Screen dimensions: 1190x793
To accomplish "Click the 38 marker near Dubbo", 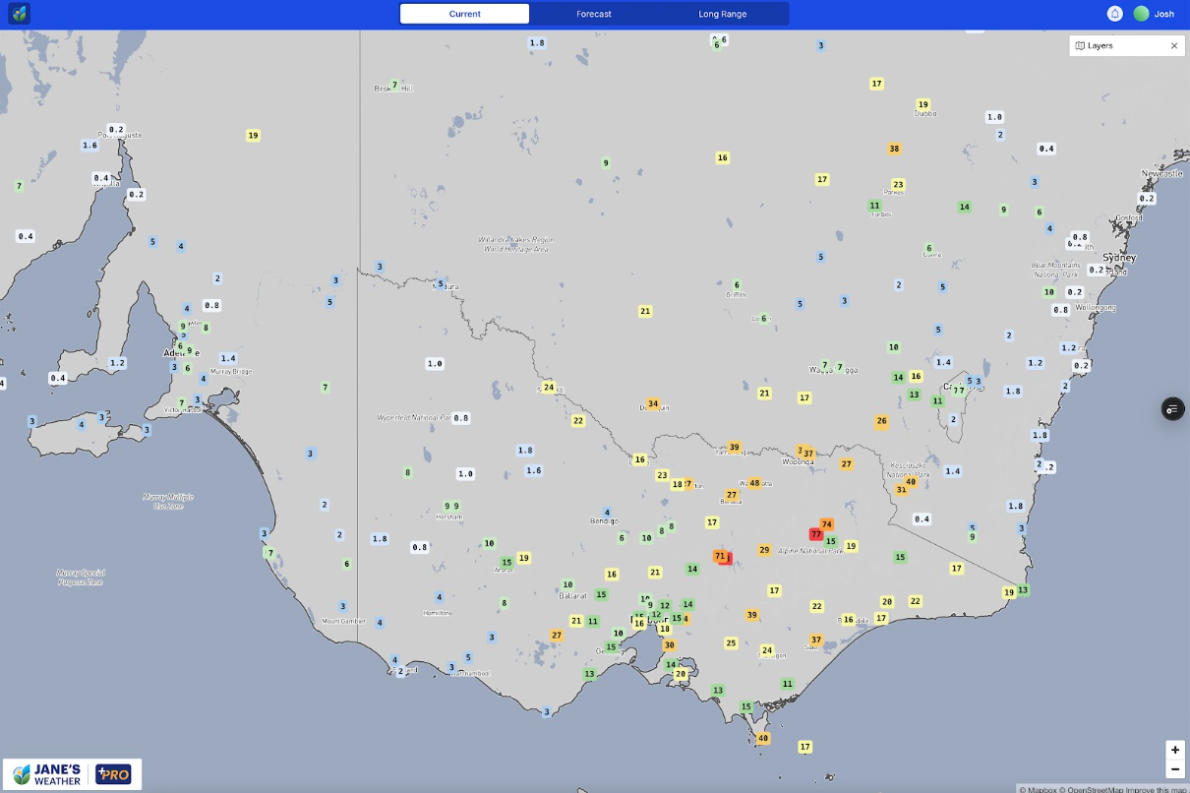I will coord(894,149).
